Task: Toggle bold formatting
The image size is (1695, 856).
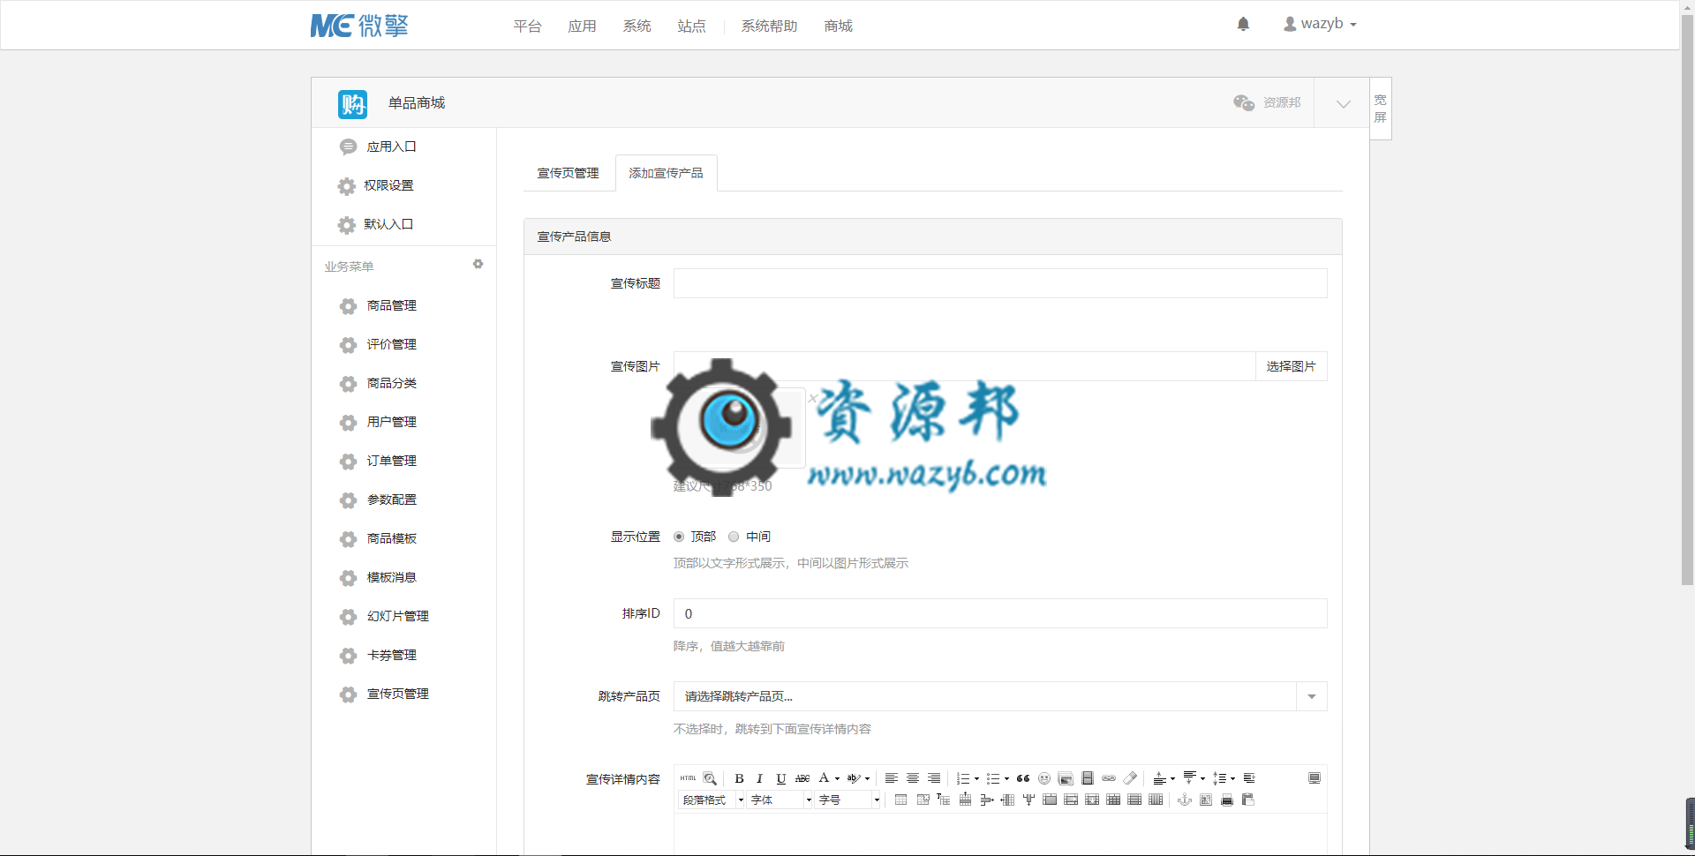Action: (739, 778)
